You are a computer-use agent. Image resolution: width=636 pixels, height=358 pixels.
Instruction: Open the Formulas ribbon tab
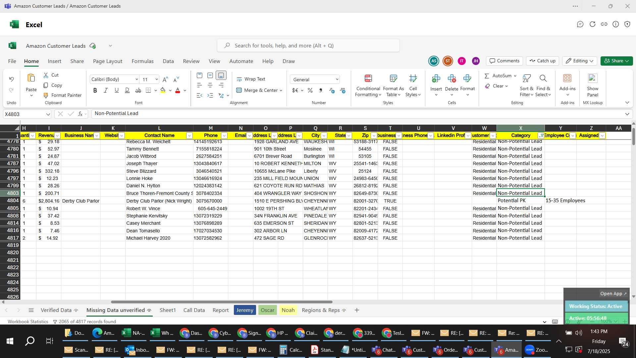point(142,61)
